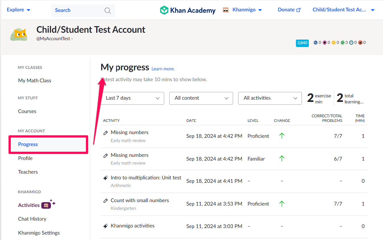Click the 2 exercise min stat
Screen dimensions: 383x240
pos(319,99)
